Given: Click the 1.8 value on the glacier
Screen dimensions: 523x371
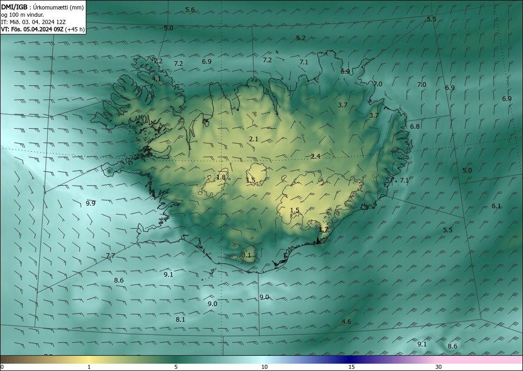Looking at the screenshot, I should click(x=221, y=177).
